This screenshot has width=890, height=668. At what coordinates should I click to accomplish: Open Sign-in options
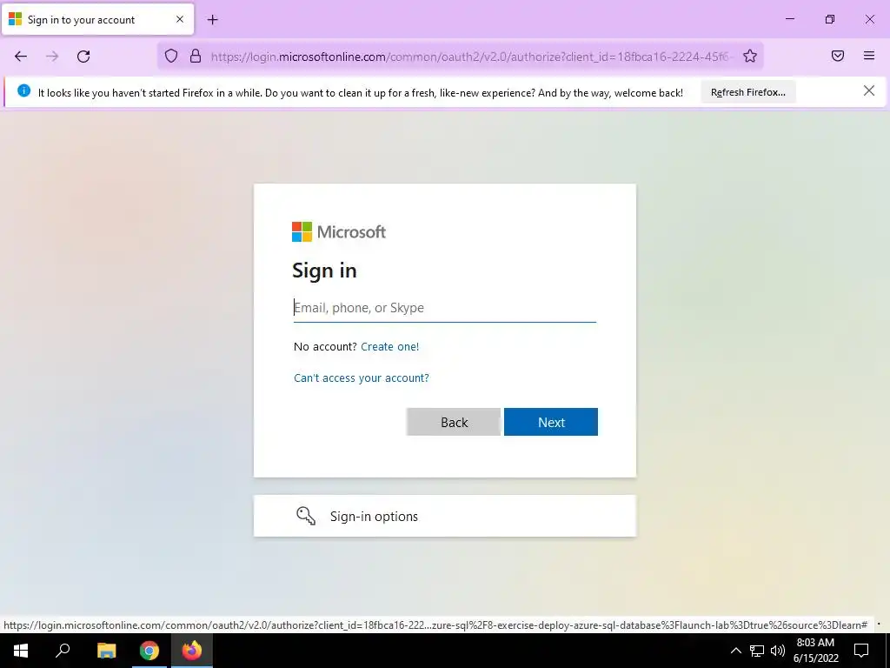pyautogui.click(x=445, y=516)
